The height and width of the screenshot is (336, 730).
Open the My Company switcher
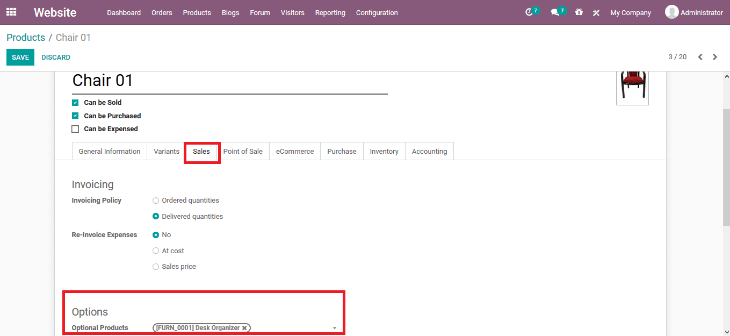[630, 12]
